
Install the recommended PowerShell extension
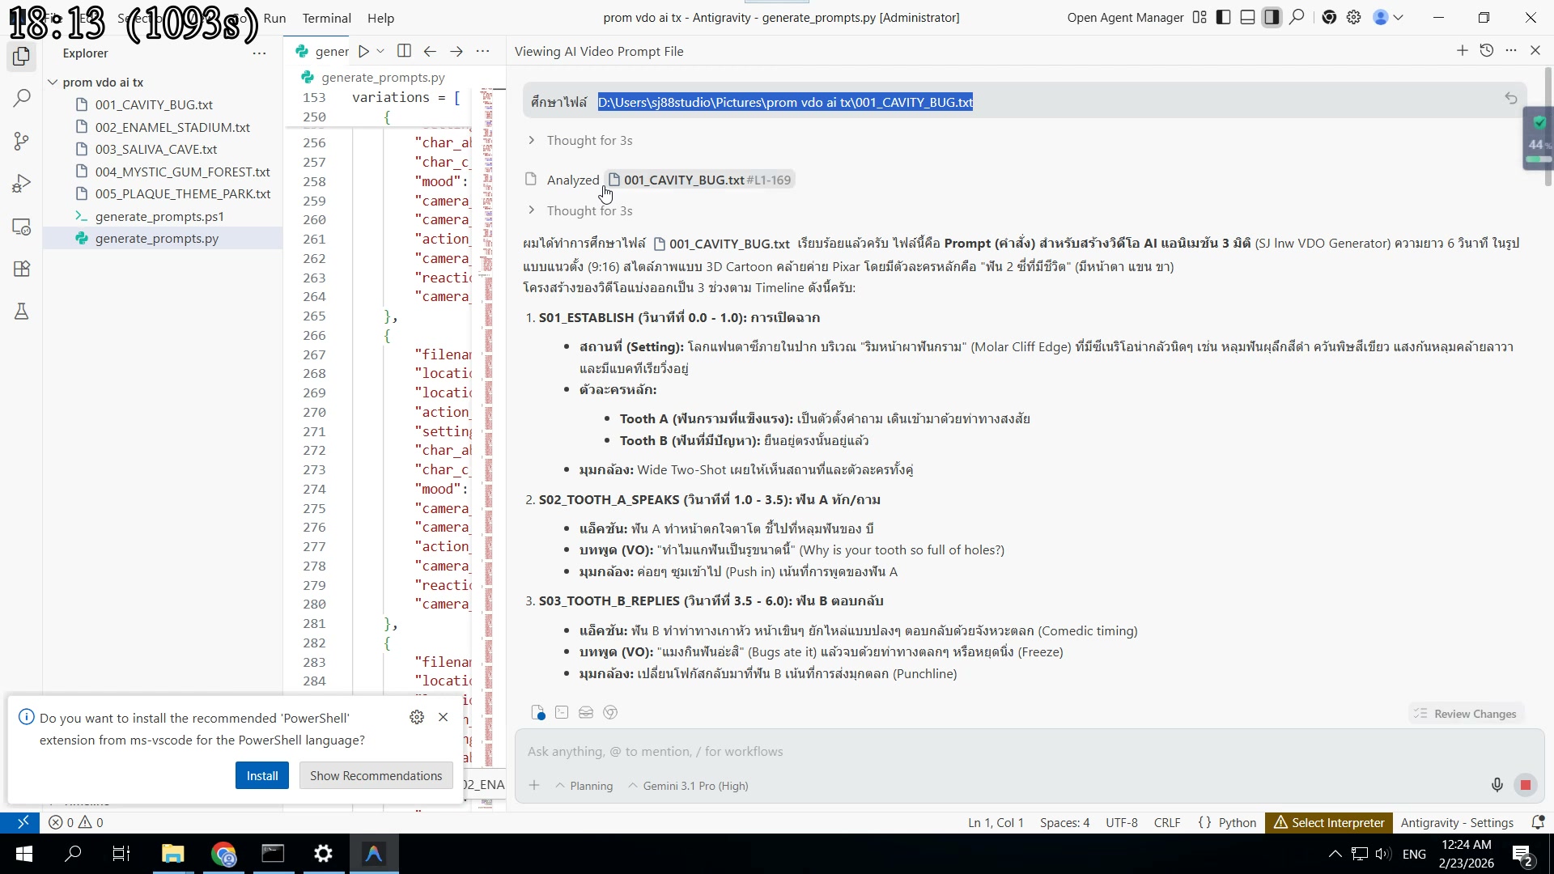(261, 774)
